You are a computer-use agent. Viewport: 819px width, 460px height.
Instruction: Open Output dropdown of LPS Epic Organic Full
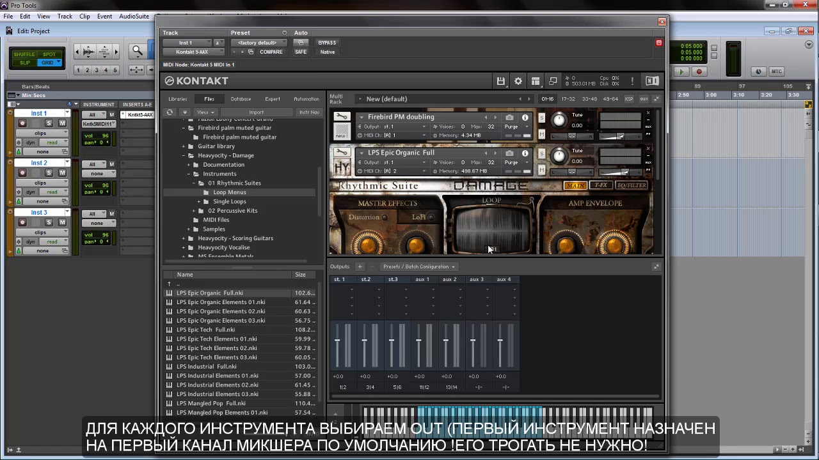[x=394, y=162]
